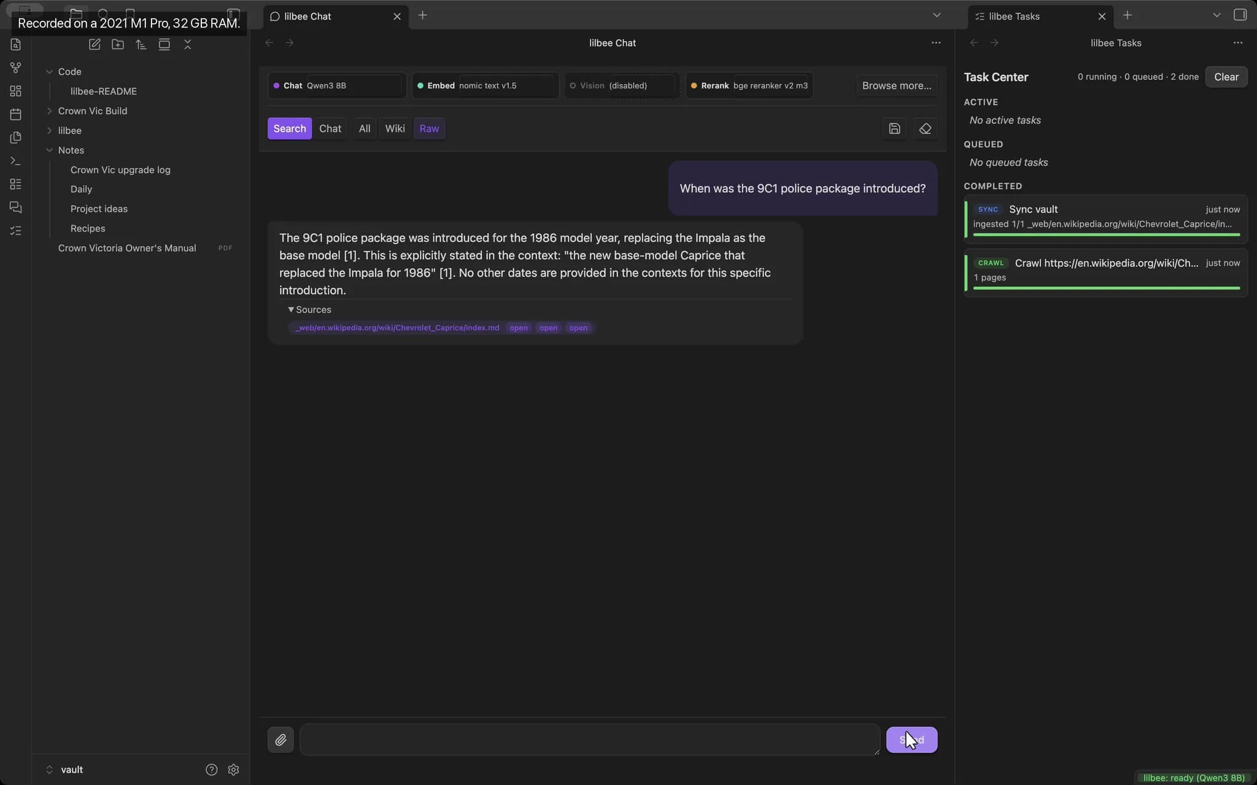The height and width of the screenshot is (785, 1257).
Task: Open more options menu for lilbee Chat
Action: (x=936, y=43)
